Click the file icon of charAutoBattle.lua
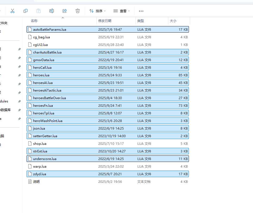 (x=30, y=52)
